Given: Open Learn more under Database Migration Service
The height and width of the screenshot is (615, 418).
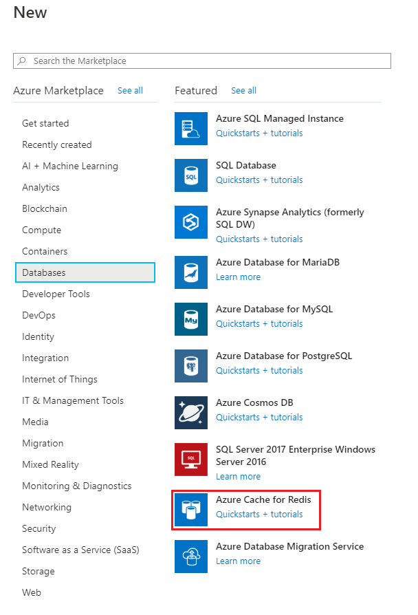Looking at the screenshot, I should click(238, 561).
